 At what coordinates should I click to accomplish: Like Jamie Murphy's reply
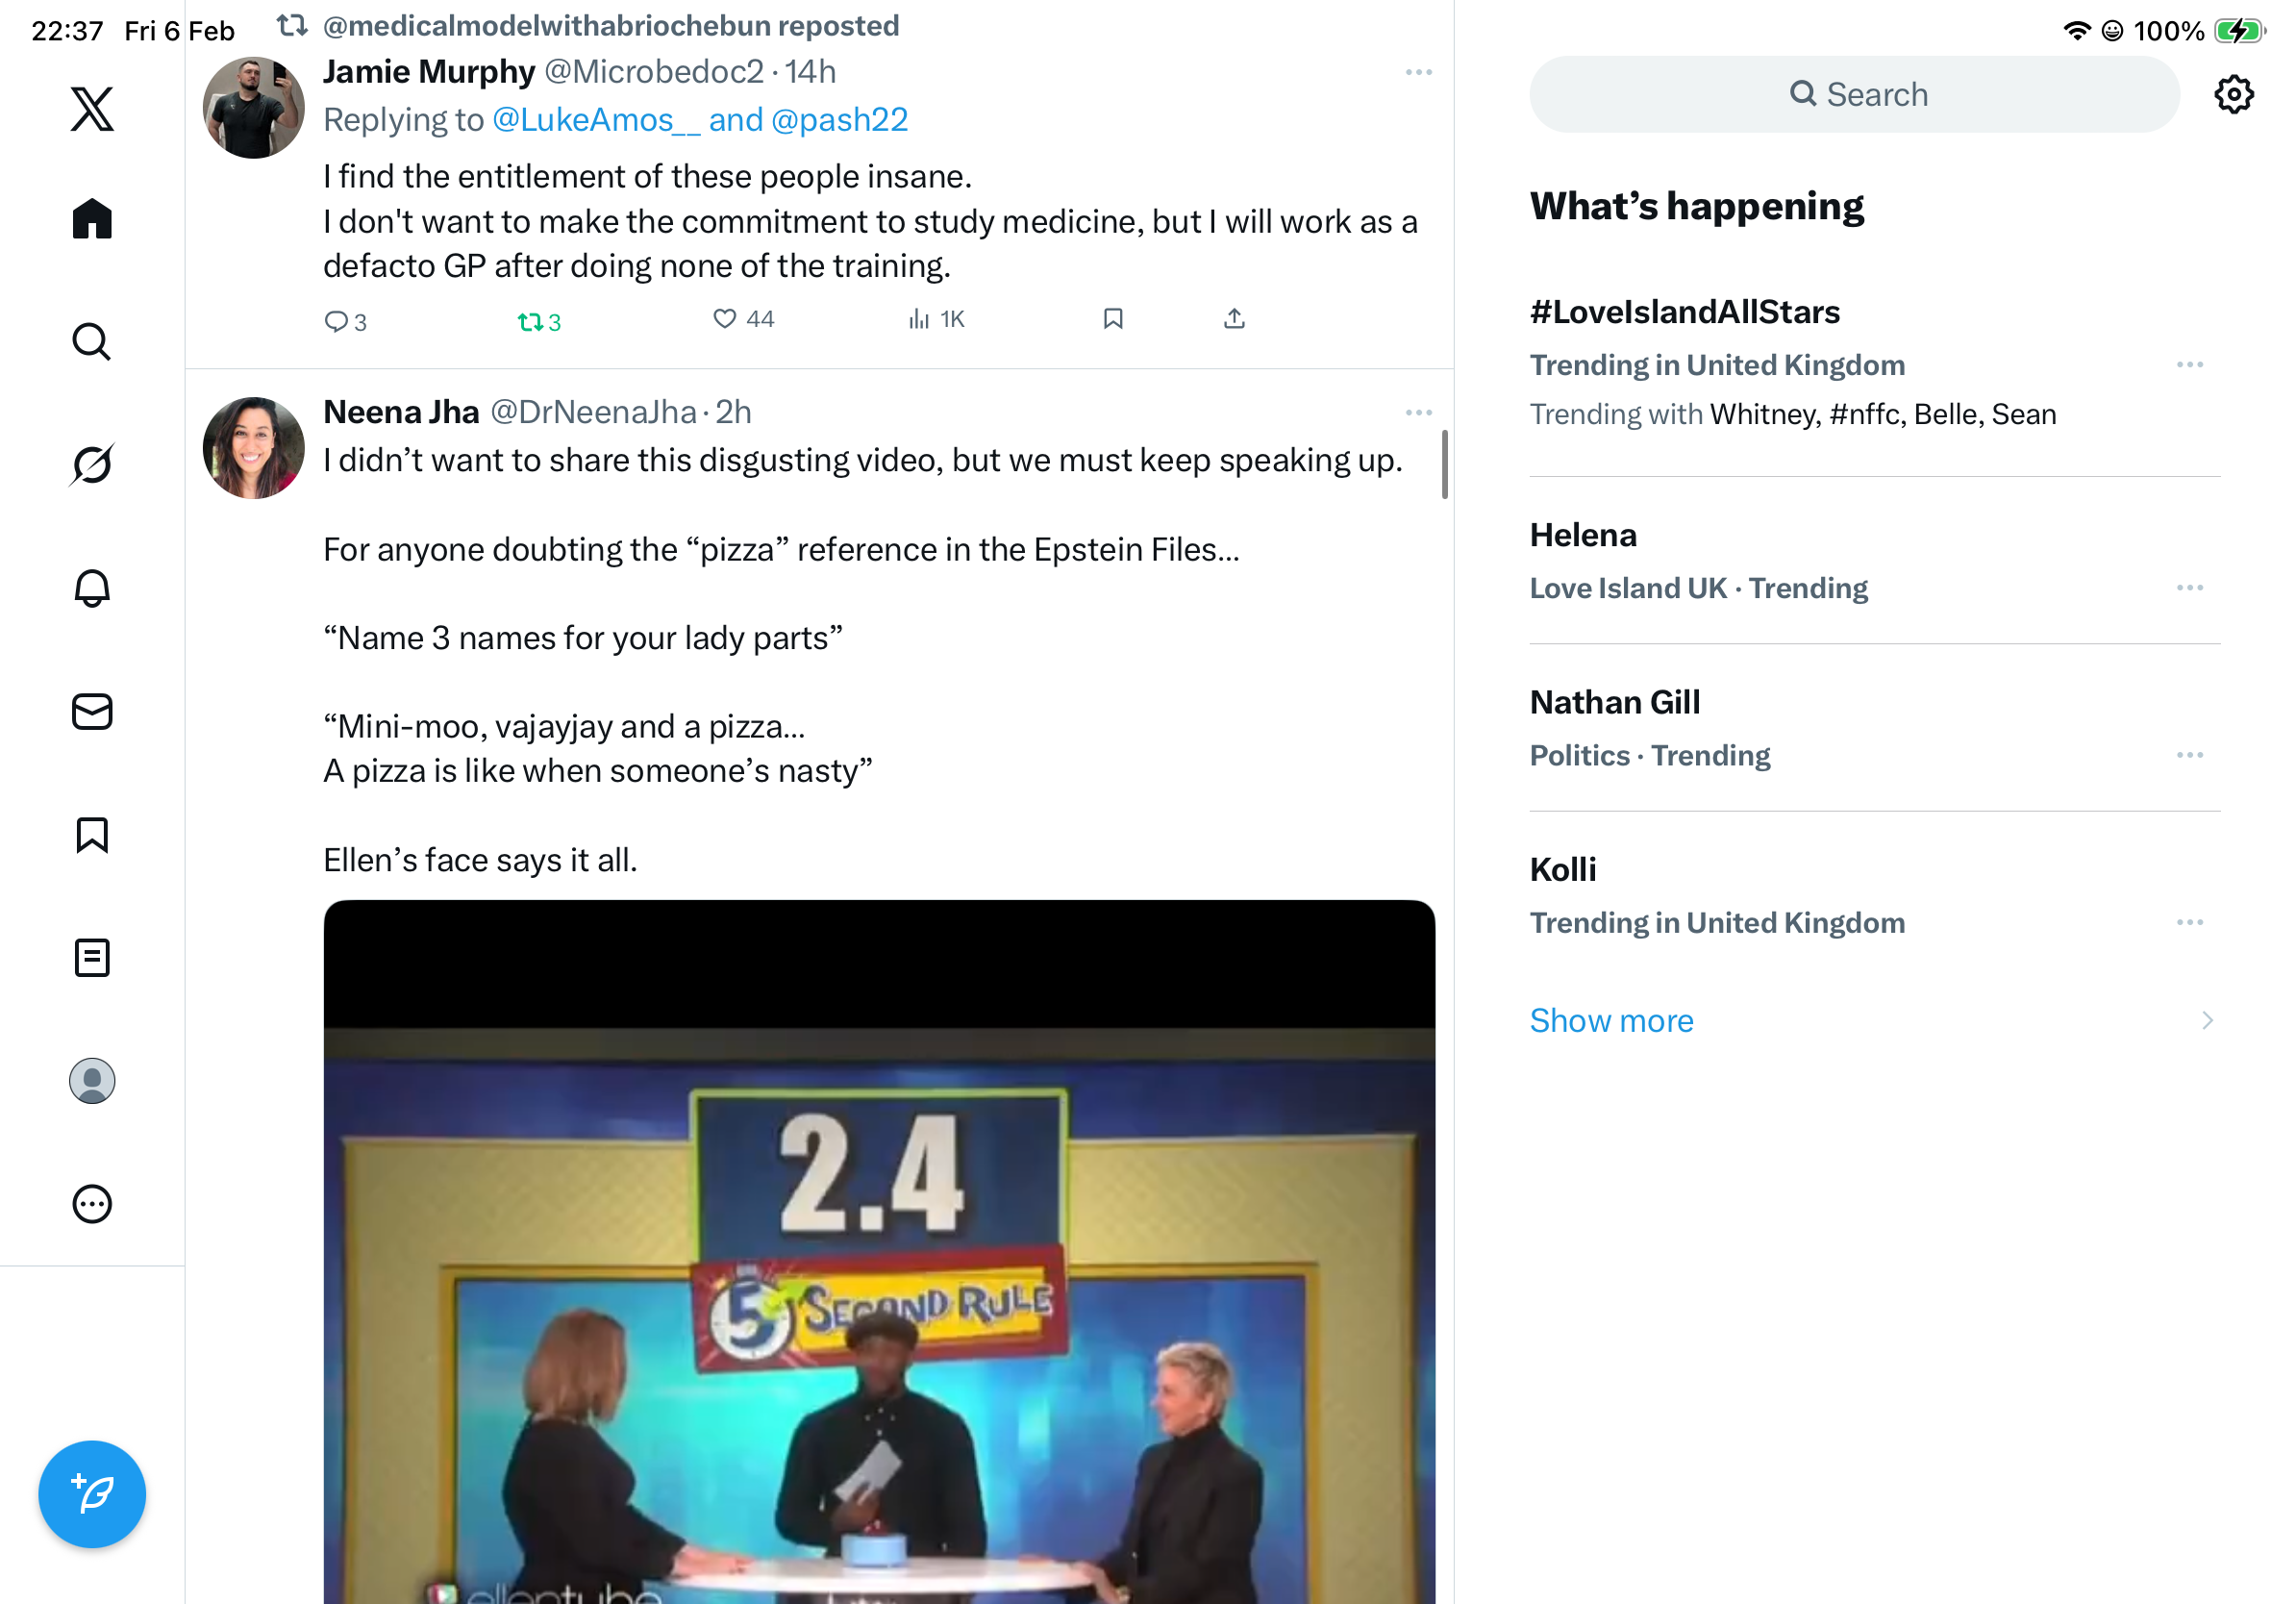click(x=725, y=319)
